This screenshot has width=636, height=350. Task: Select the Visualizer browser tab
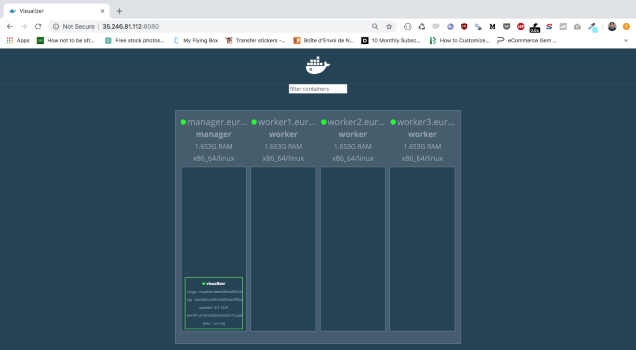coord(55,11)
